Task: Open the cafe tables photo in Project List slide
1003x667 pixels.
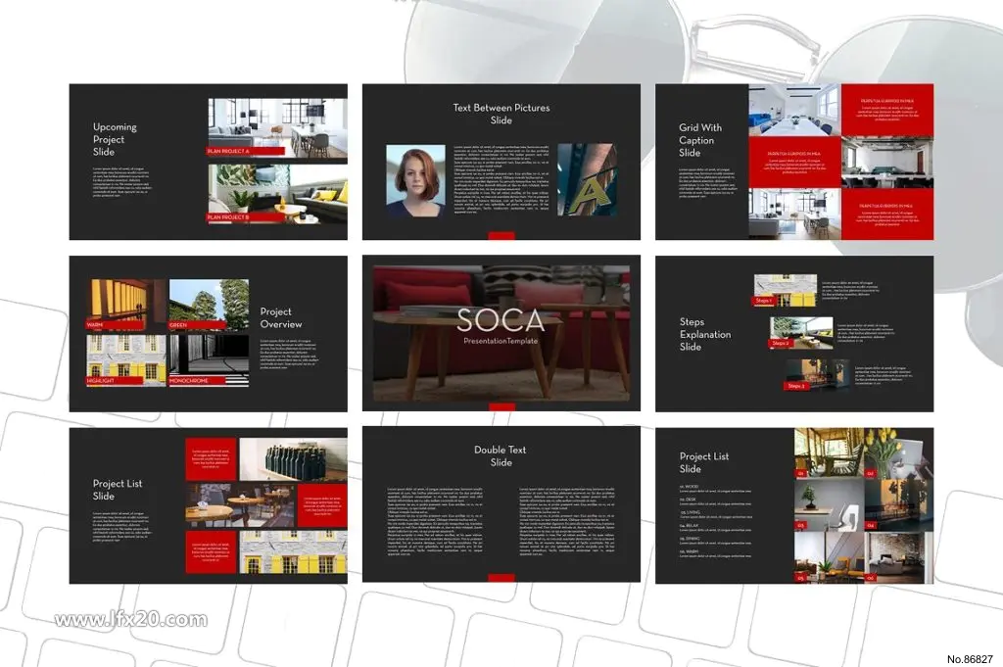Action: [x=241, y=504]
